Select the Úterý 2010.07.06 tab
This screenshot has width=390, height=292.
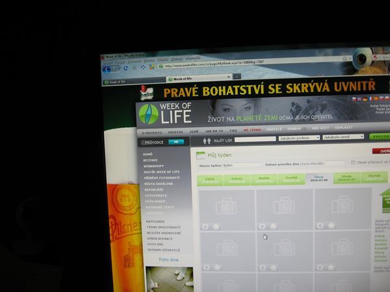tap(319, 178)
